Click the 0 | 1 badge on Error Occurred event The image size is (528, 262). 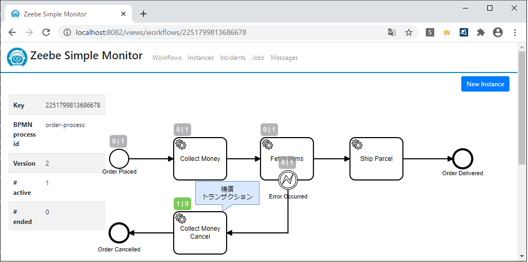[x=287, y=162]
